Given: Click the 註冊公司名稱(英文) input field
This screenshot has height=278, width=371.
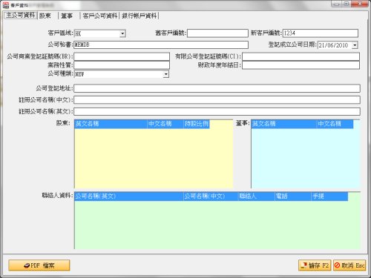Looking at the screenshot, I should (x=217, y=111).
